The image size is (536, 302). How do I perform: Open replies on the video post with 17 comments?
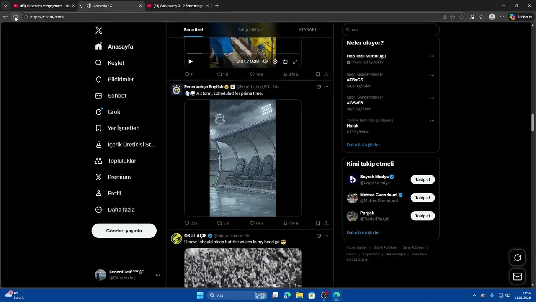click(x=189, y=74)
